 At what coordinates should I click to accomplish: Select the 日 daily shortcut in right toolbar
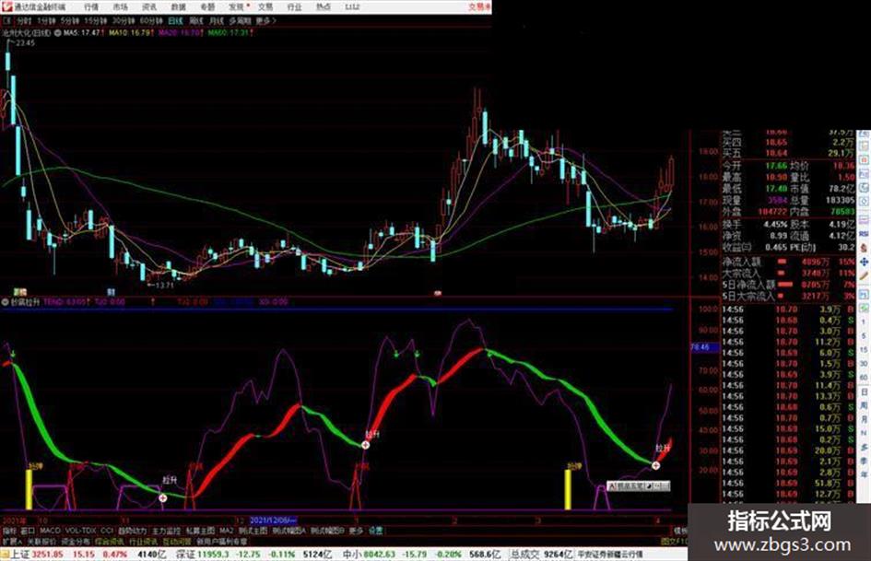click(865, 392)
